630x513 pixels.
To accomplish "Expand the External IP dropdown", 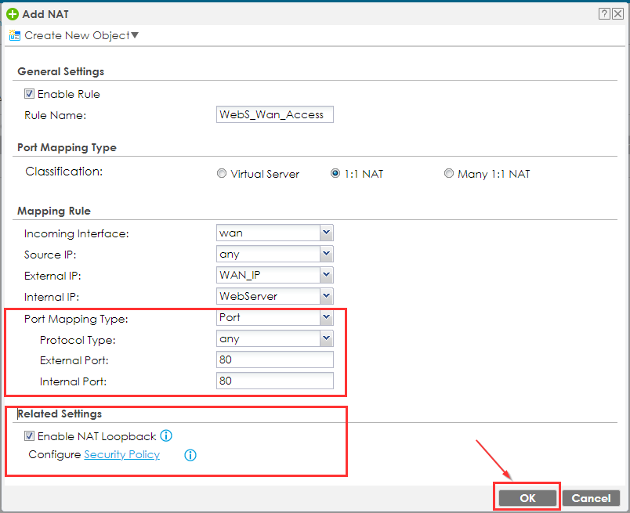I will 326,275.
